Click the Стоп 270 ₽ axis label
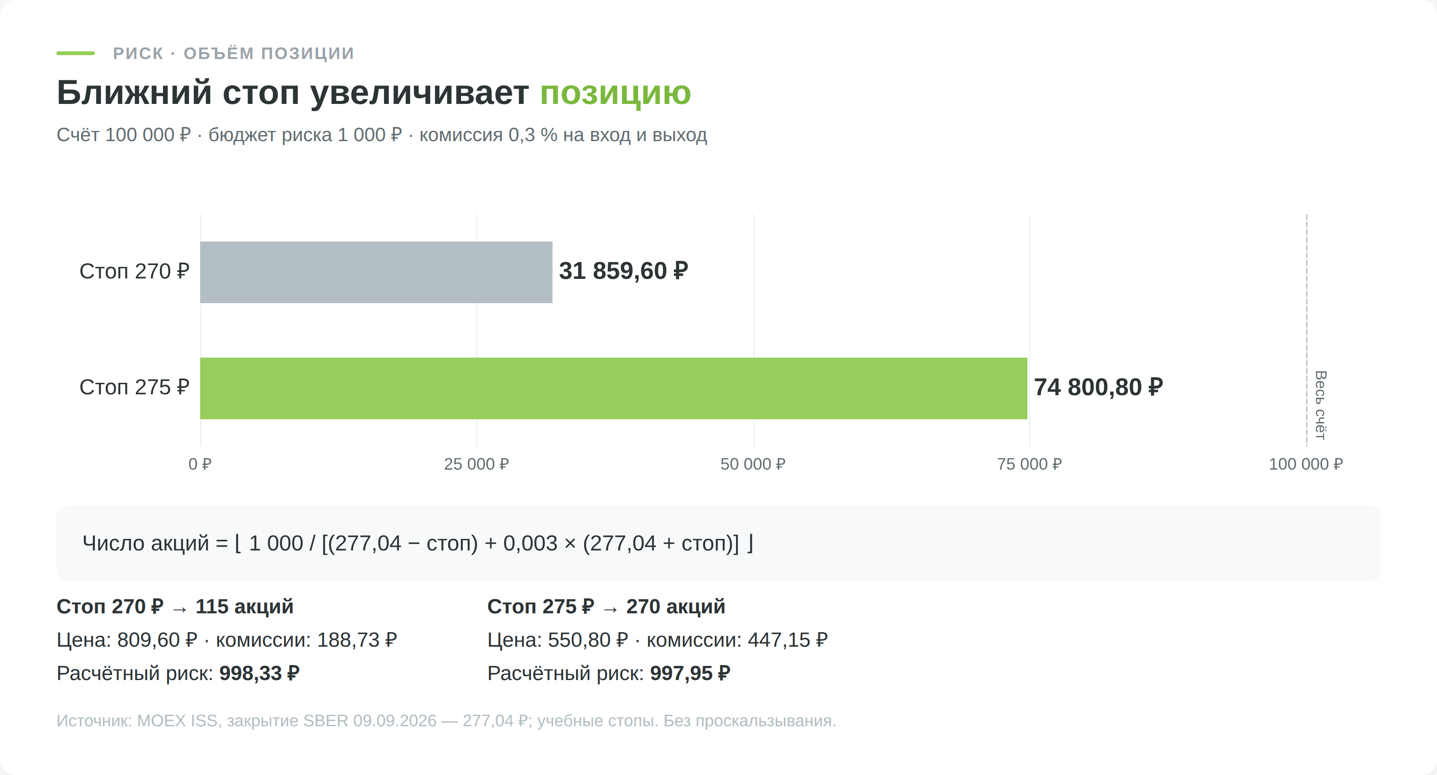Viewport: 1437px width, 775px height. tap(134, 271)
